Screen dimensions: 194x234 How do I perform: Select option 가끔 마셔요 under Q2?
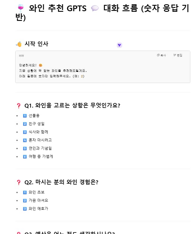point(38,200)
